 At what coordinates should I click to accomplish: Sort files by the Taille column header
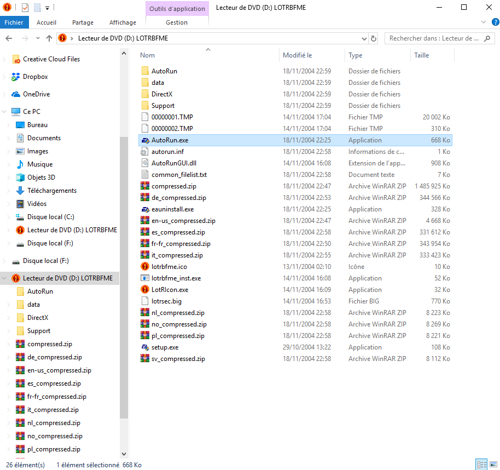tap(421, 55)
